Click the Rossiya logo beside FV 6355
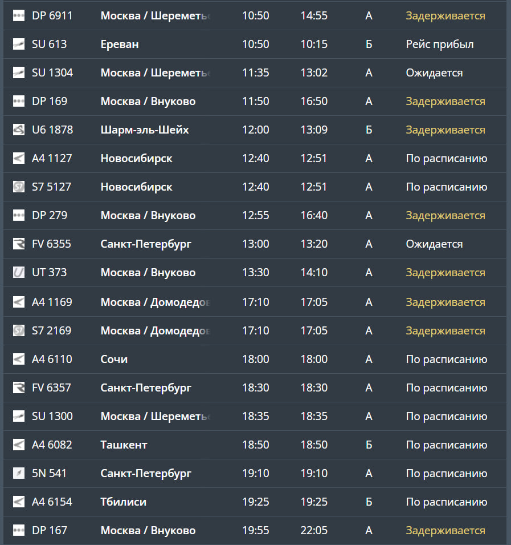 pyautogui.click(x=18, y=244)
